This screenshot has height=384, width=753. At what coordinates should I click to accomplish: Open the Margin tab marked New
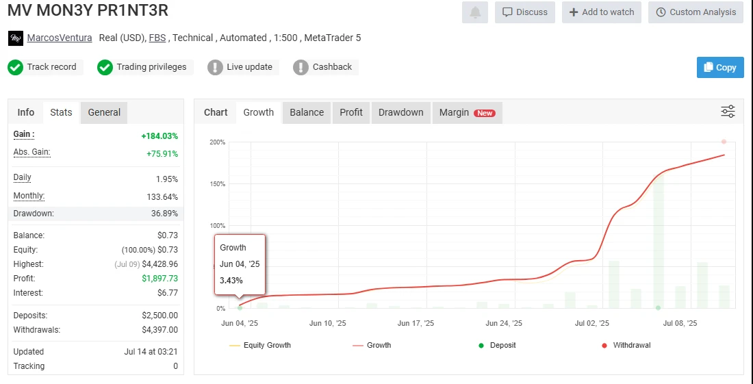tap(467, 112)
